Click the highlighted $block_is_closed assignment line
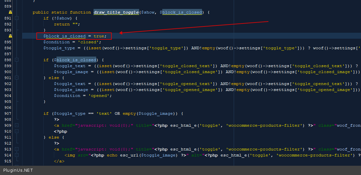Screen dimensions: 361x175 click(75, 36)
